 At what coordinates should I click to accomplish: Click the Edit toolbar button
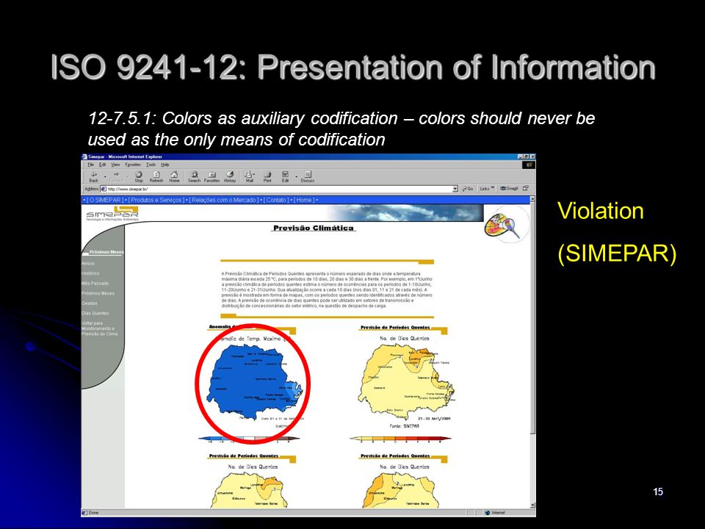coord(285,177)
